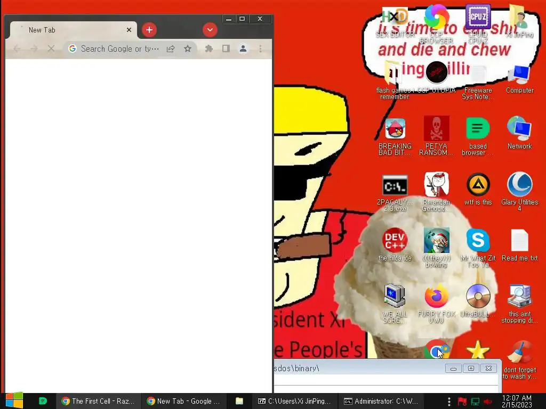The image size is (546, 409).
Task: Launch the FURRY FOX UWU Firefox icon
Action: (x=436, y=304)
